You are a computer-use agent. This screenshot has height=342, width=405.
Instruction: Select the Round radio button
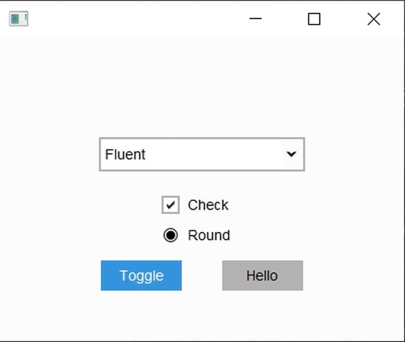170,235
